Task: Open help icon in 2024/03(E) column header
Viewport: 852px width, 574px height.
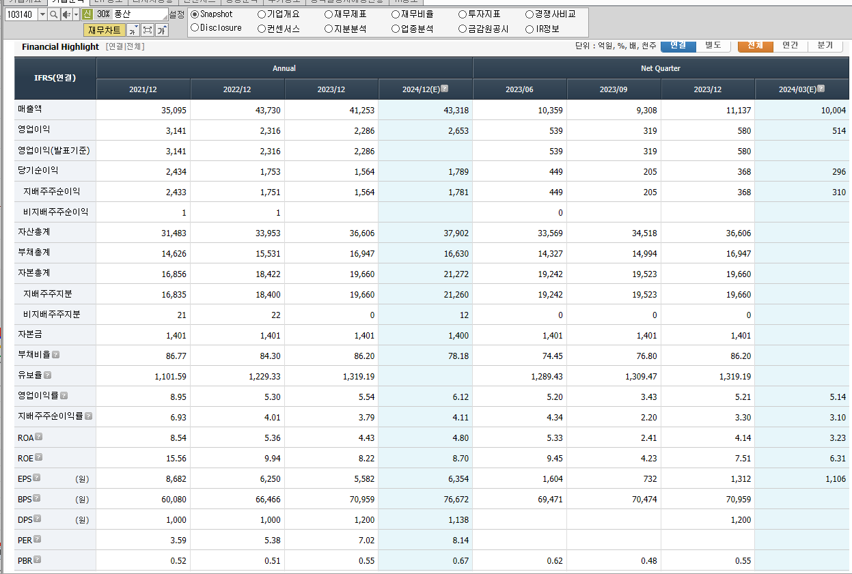Action: point(821,89)
